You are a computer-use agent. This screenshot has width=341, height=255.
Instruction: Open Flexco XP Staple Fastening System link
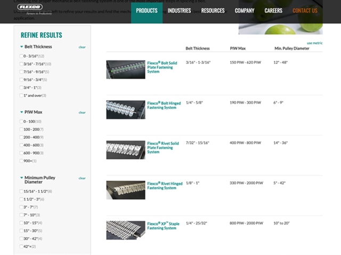[164, 226]
